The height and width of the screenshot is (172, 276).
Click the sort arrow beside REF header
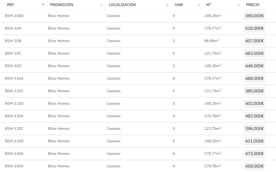(x=43, y=5)
